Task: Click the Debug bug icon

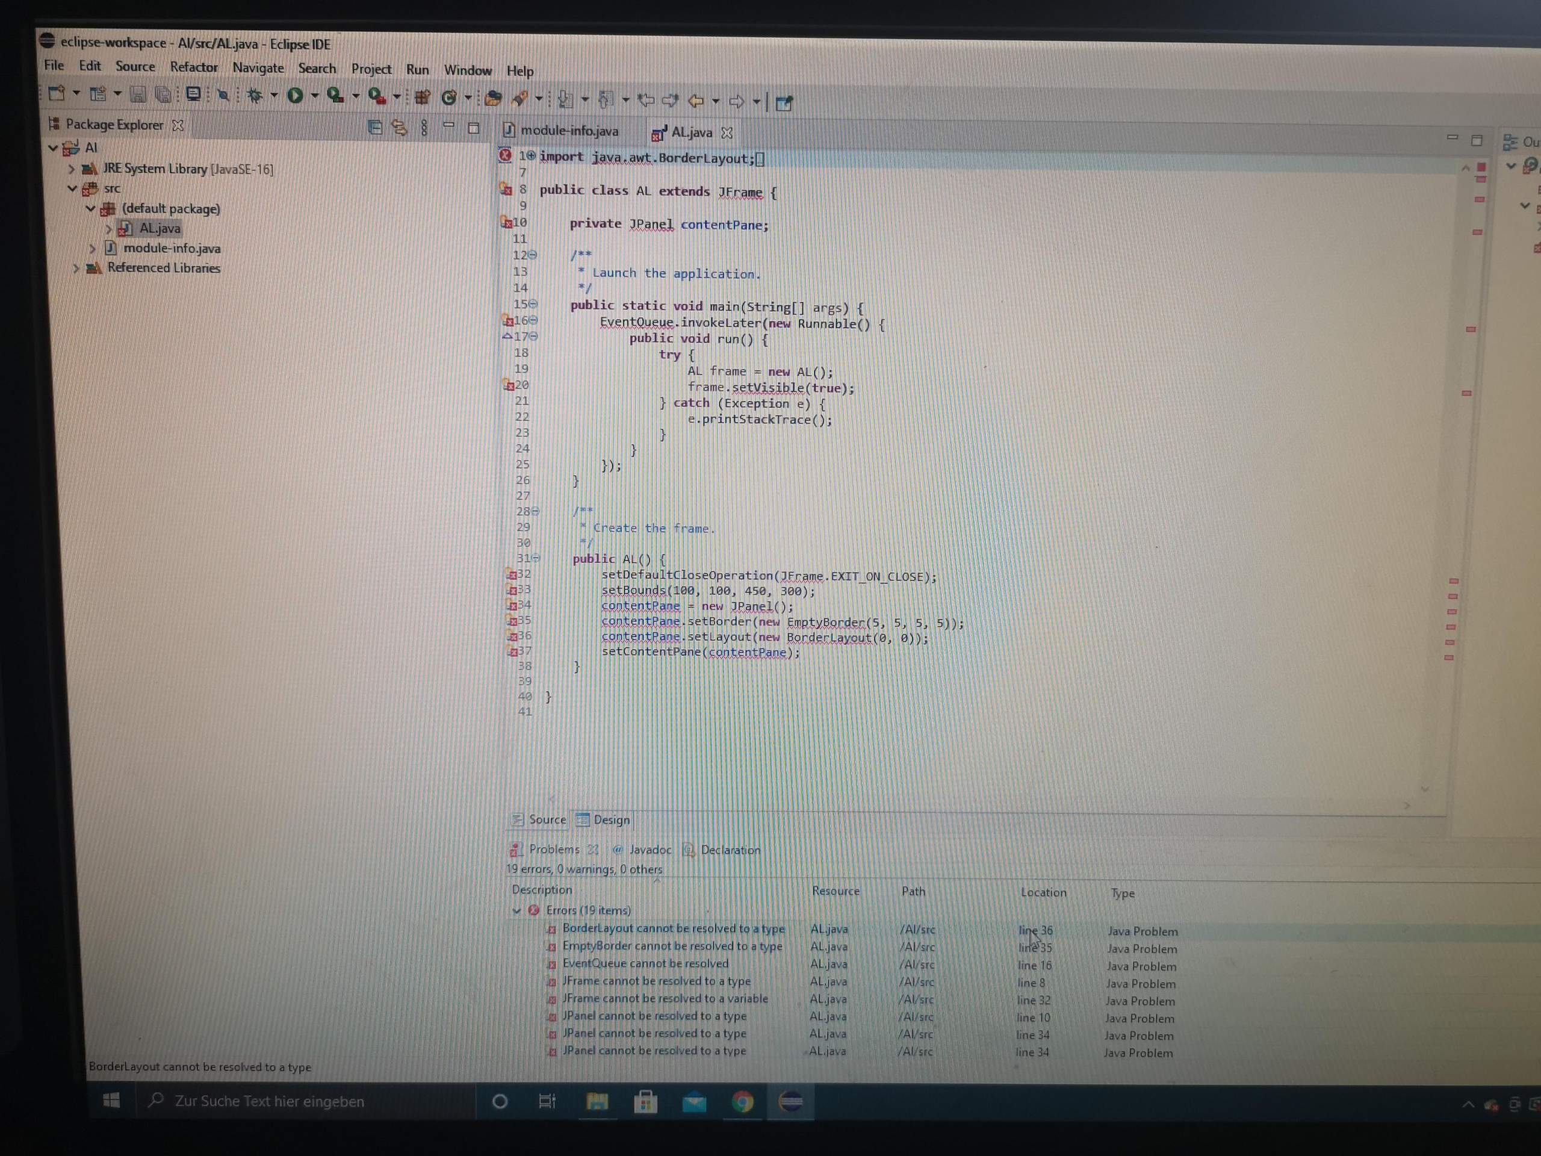Action: (254, 96)
